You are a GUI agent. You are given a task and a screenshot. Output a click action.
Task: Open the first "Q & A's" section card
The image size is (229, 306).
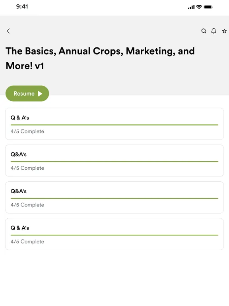(114, 124)
